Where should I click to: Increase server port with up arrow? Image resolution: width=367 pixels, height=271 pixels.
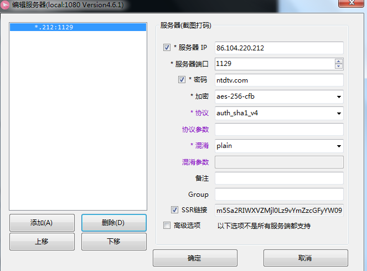pos(339,61)
